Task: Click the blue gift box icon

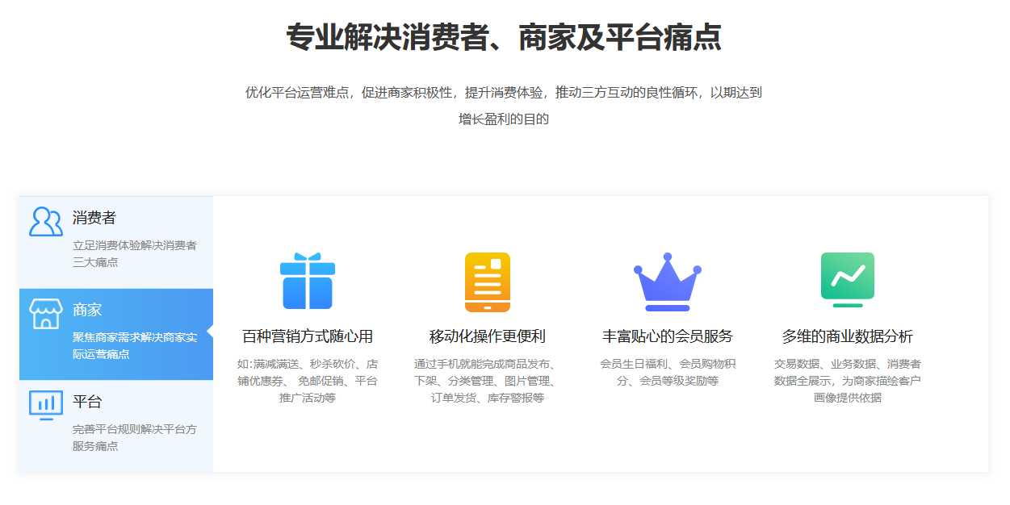Action: click(308, 281)
